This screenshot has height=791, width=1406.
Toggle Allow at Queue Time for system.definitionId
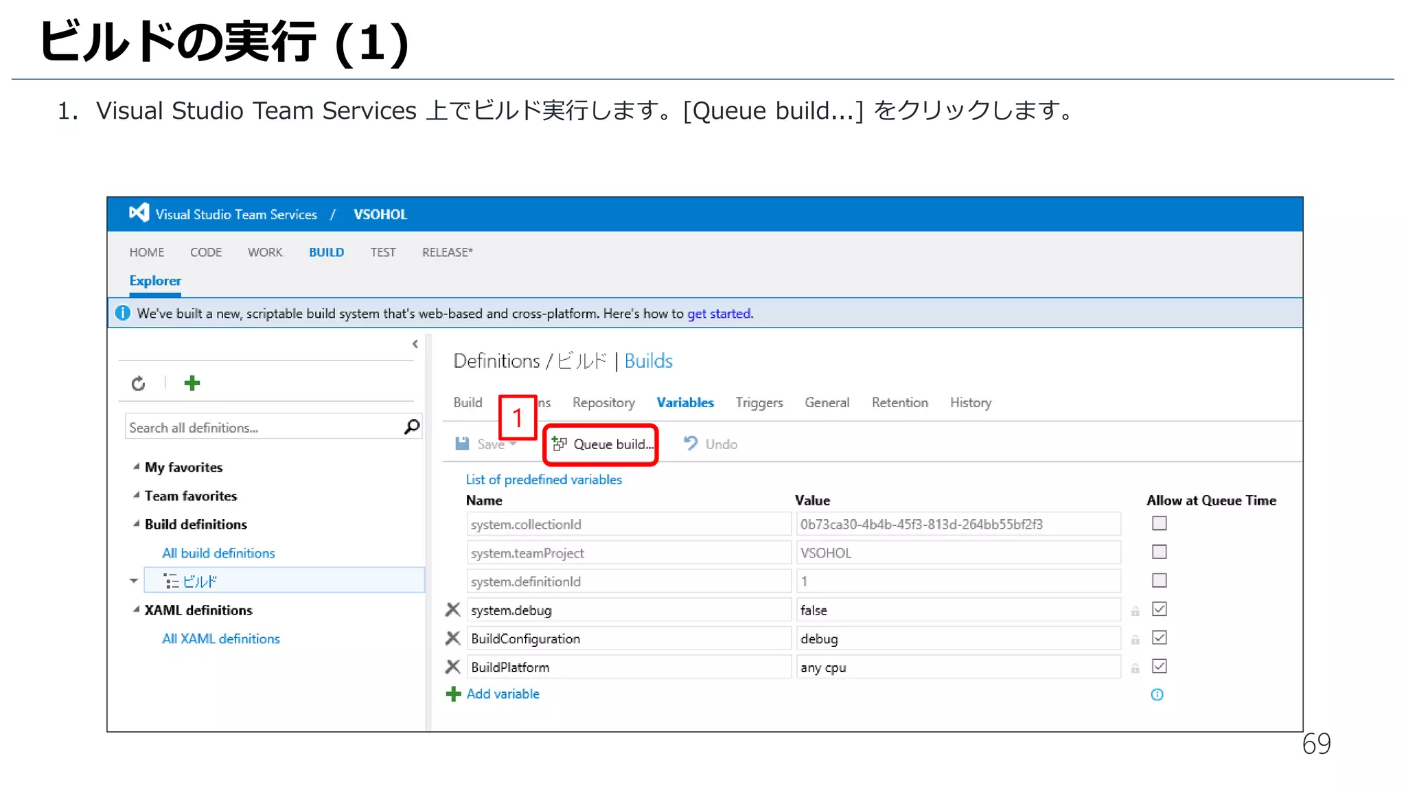[x=1160, y=581]
